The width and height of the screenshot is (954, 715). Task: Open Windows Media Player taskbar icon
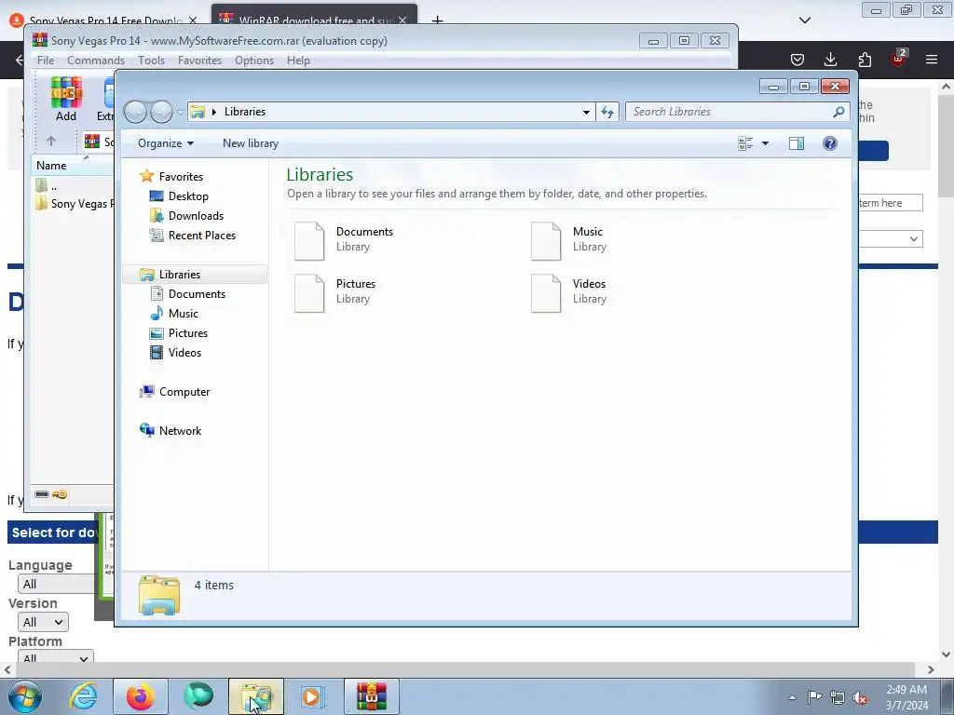click(x=313, y=696)
